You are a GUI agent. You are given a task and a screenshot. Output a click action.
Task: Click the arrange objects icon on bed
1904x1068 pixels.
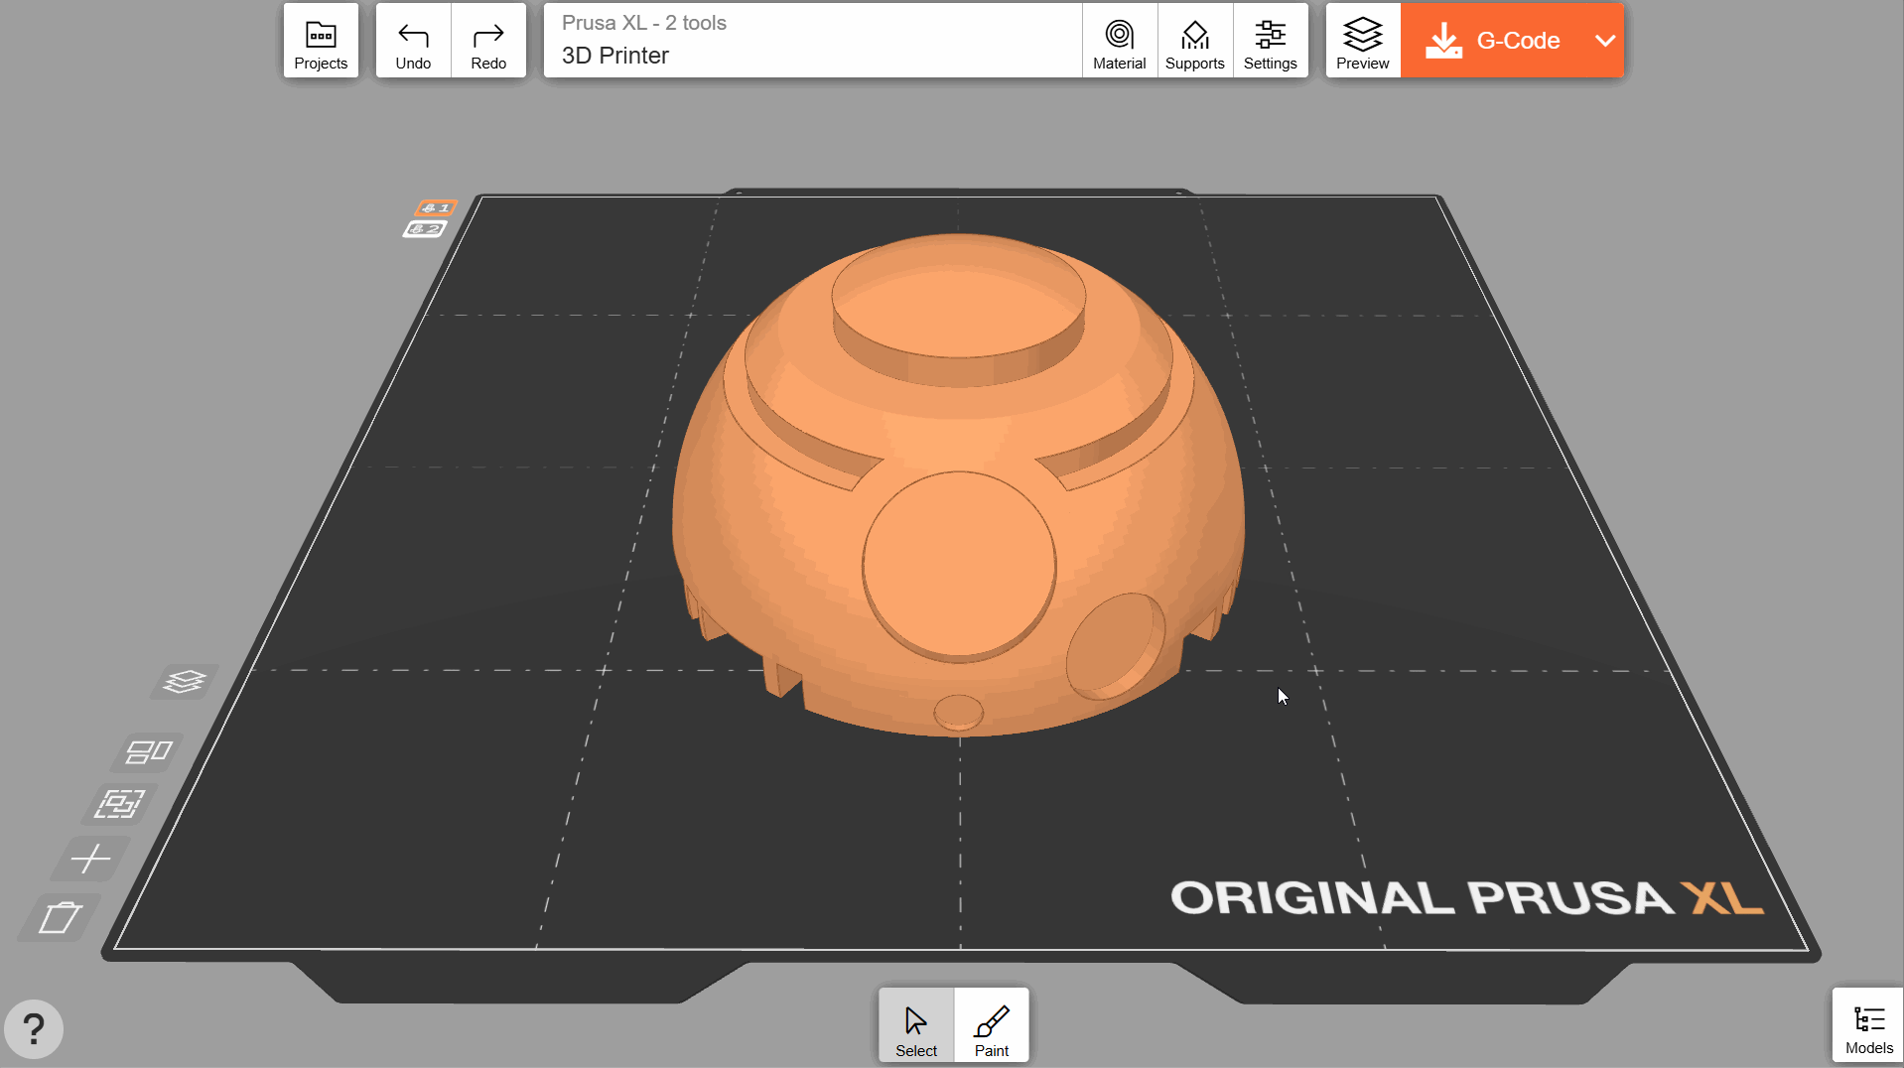pyautogui.click(x=148, y=752)
